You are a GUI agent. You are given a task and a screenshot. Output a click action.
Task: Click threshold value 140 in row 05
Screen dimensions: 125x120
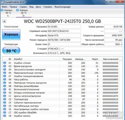tap(96, 73)
